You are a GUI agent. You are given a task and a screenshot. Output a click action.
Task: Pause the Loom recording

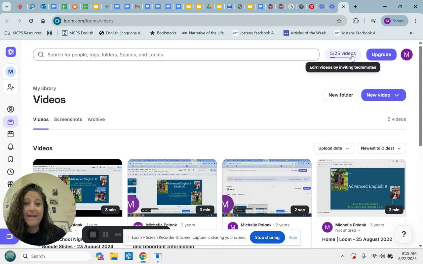[106, 235]
